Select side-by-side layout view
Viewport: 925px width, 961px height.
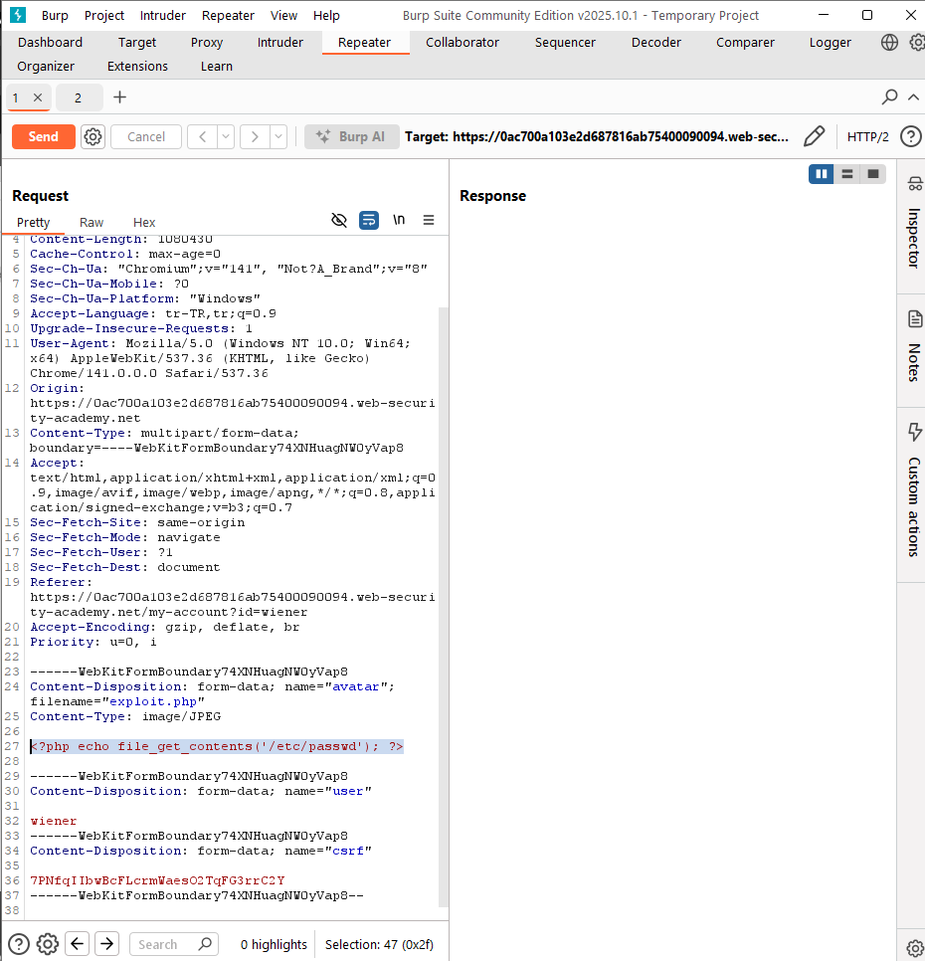(821, 174)
